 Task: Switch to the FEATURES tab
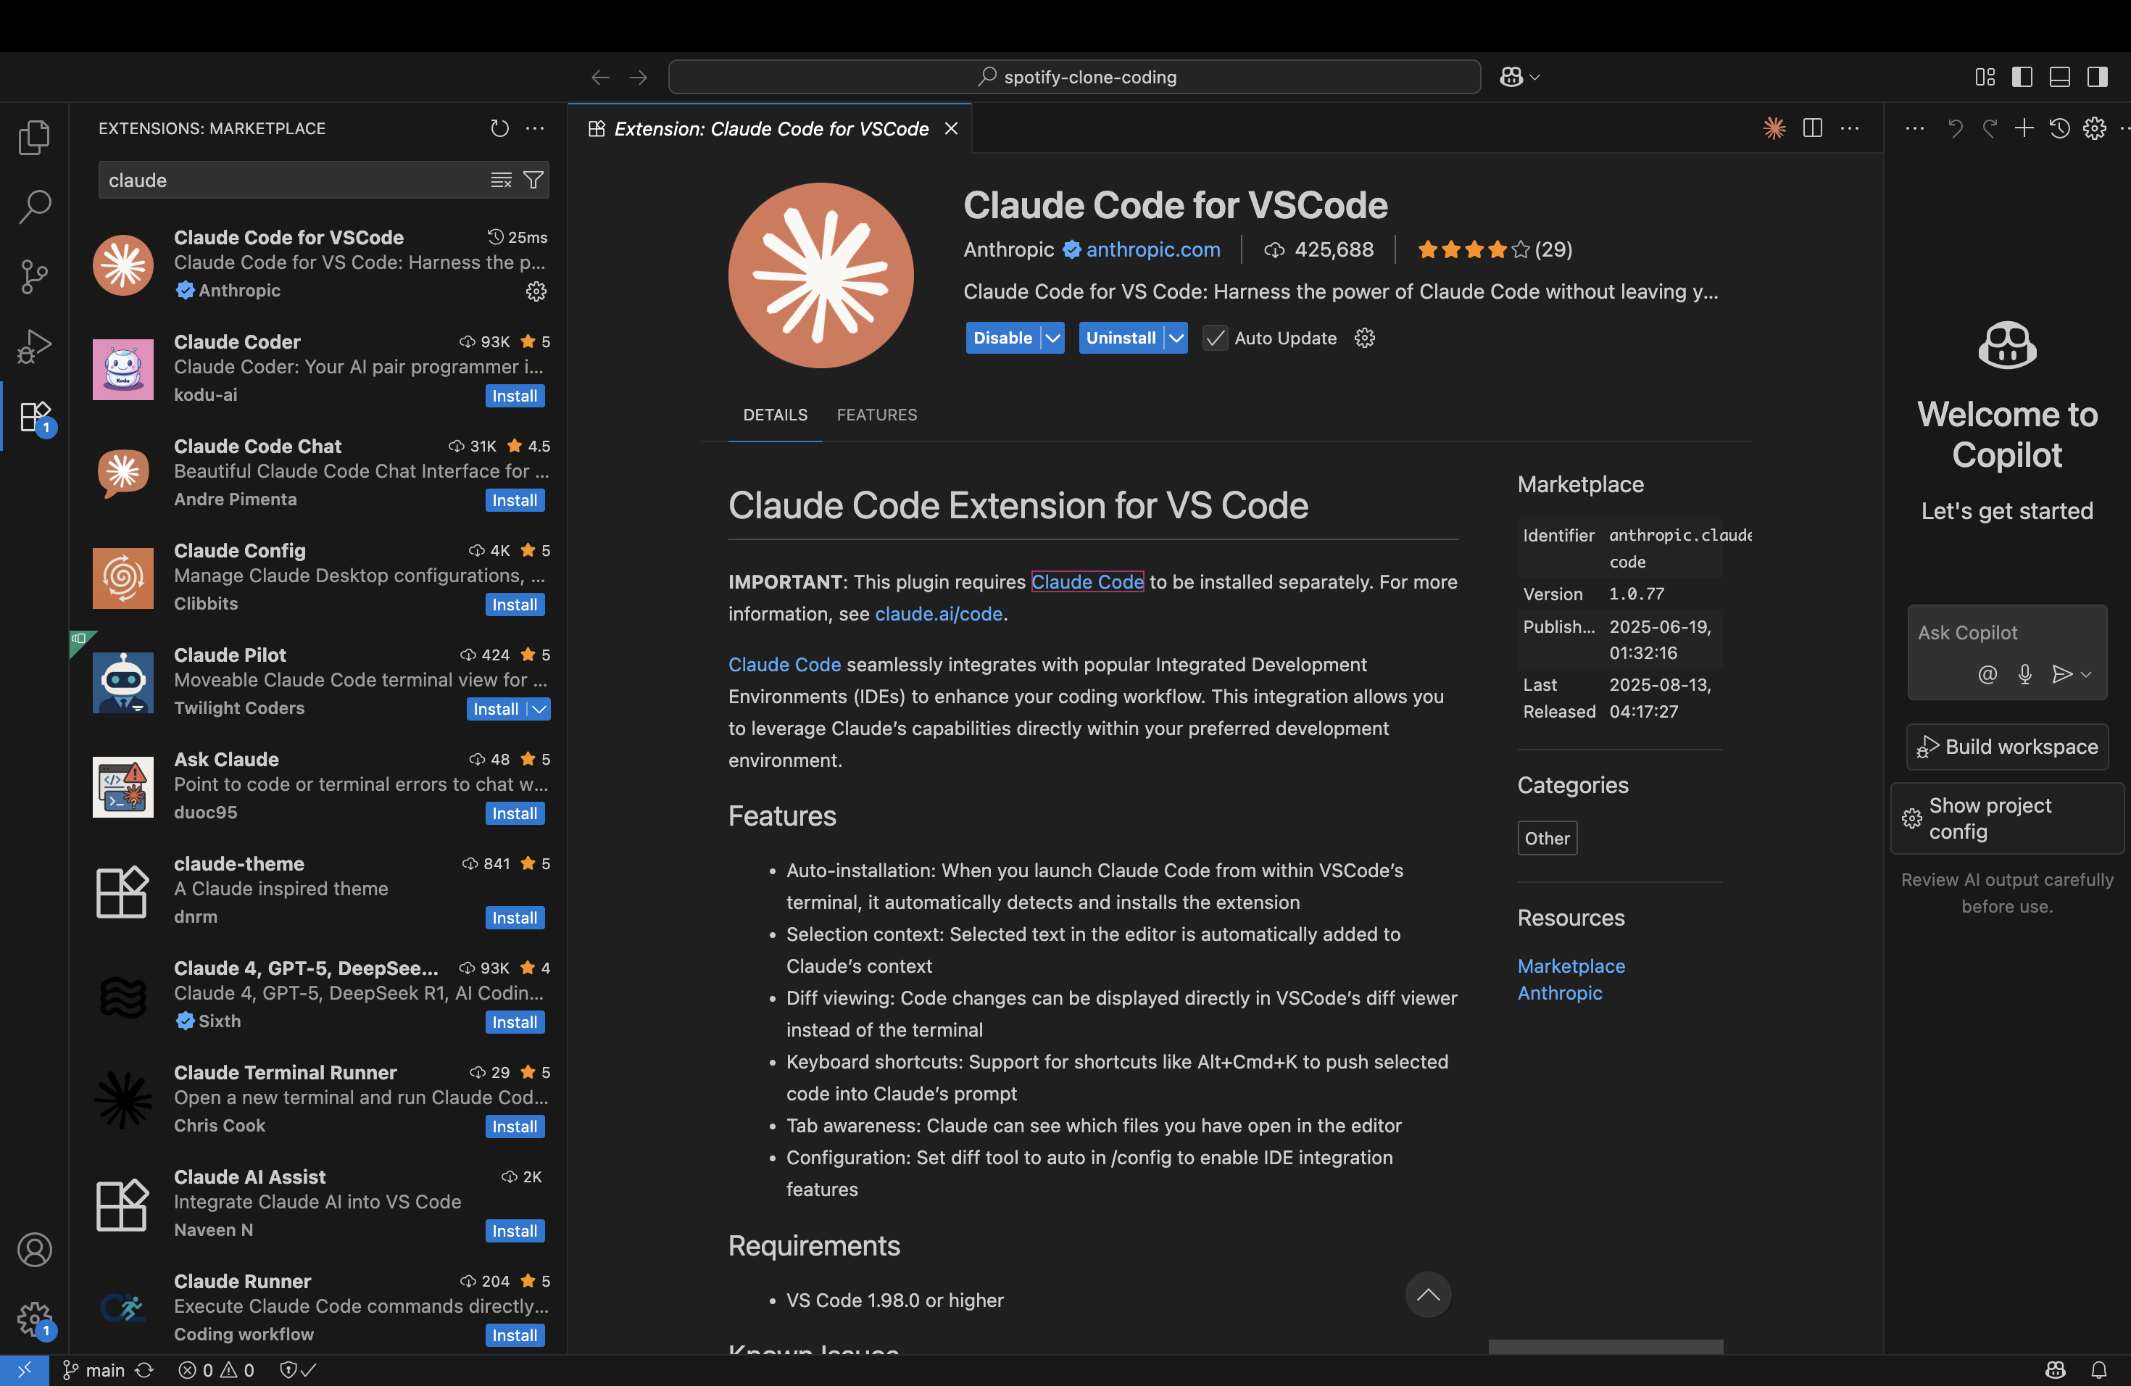876,415
